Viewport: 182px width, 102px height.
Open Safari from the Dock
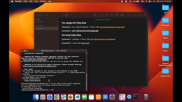click(50, 97)
